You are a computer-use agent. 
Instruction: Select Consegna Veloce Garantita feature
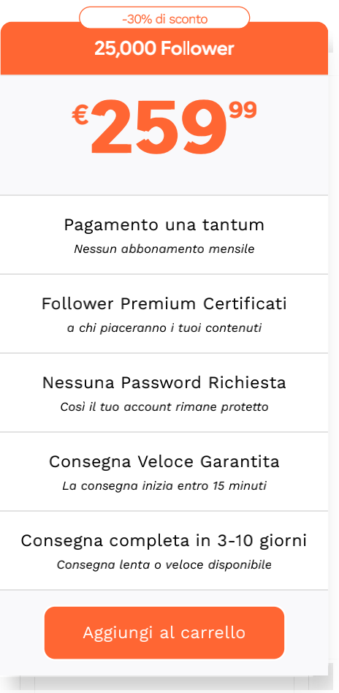[164, 461]
